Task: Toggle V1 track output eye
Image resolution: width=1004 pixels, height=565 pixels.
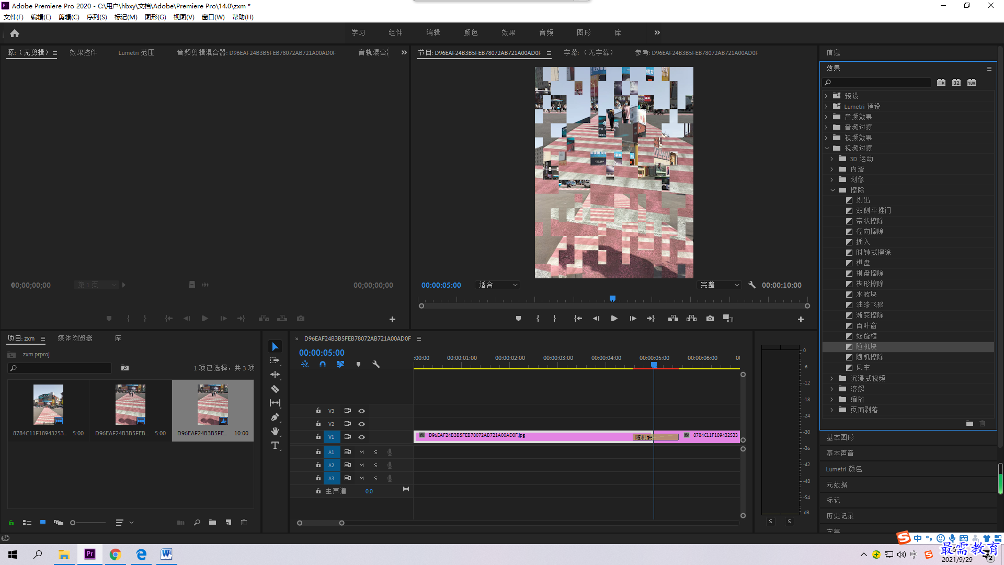Action: pyautogui.click(x=361, y=437)
